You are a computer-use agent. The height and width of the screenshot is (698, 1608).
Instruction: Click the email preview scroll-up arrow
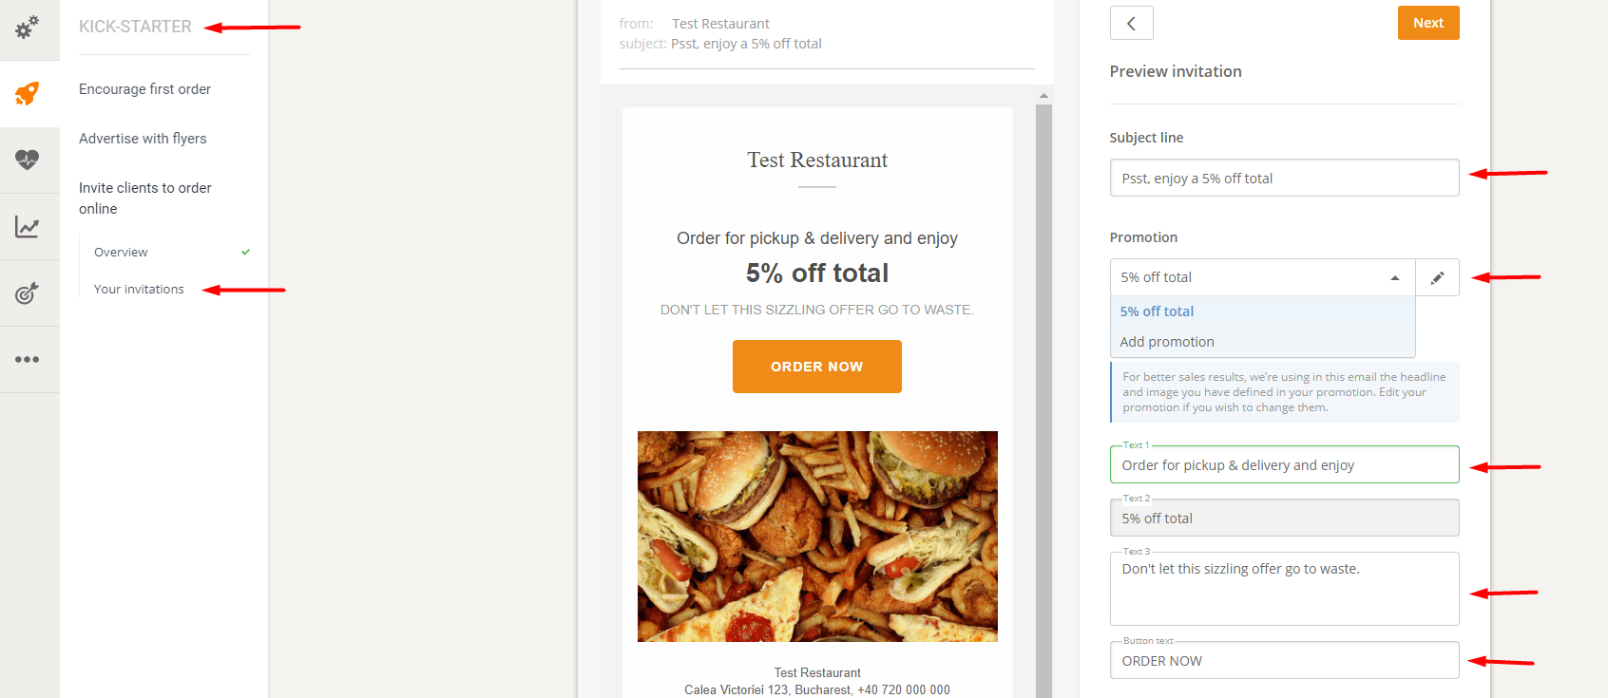[1043, 96]
